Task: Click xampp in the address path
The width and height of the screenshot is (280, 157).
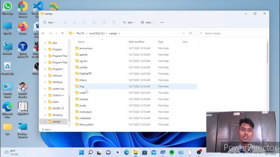Action: (x=113, y=33)
